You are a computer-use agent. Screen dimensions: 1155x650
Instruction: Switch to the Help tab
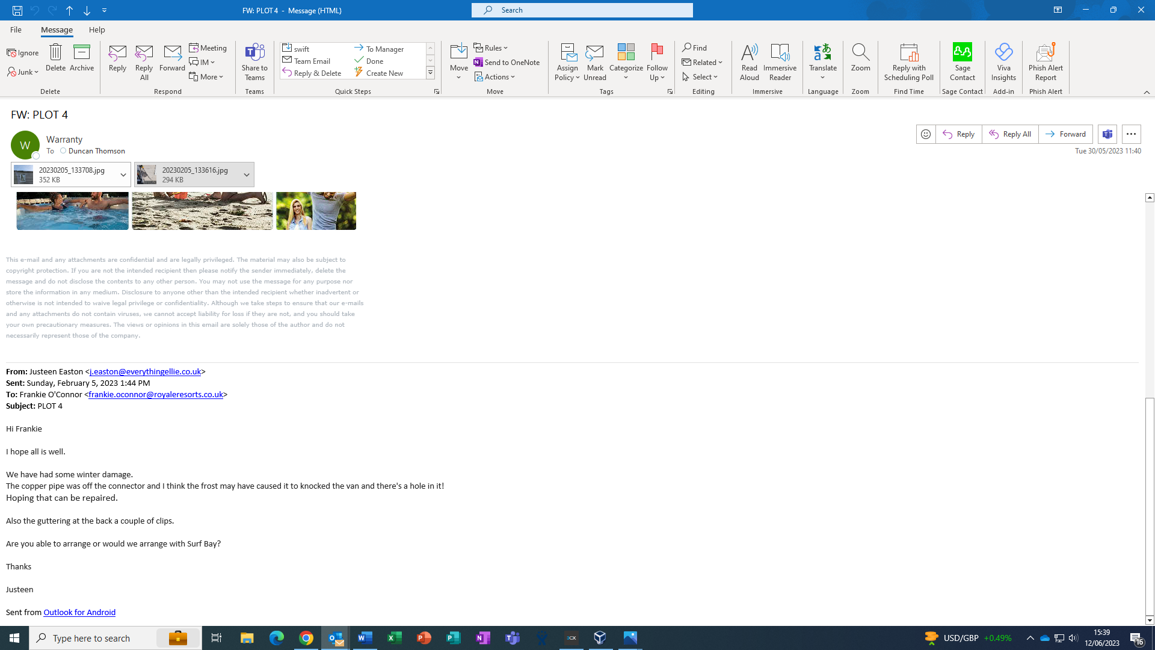[97, 29]
